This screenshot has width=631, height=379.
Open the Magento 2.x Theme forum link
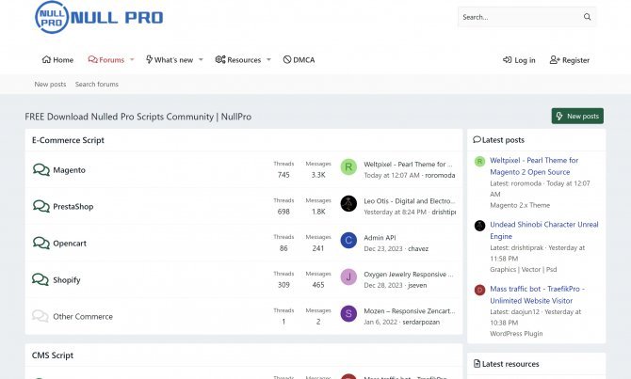point(520,205)
